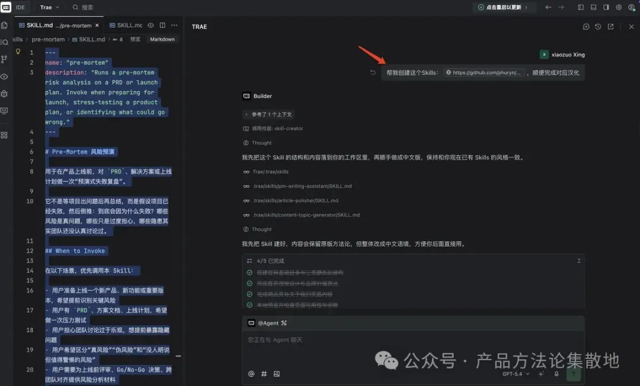
Task: Open the remote monitor icon in sidebar
Action: pos(5,111)
